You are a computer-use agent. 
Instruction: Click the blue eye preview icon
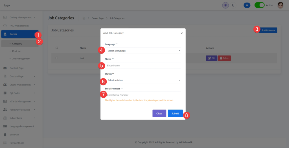pos(247,5)
